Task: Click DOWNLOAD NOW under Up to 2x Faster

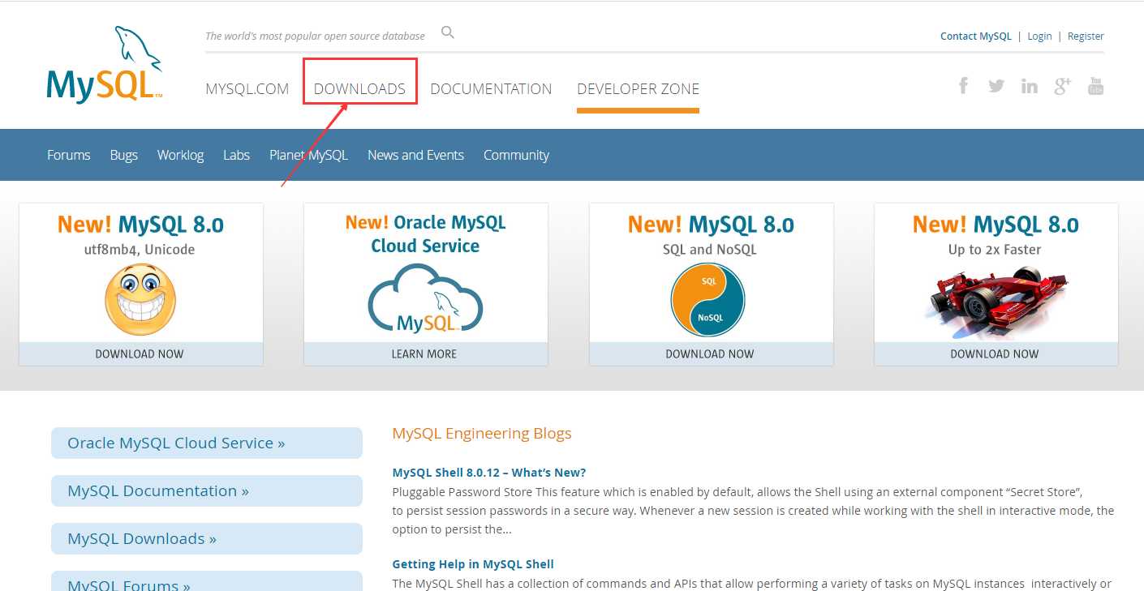Action: 996,354
